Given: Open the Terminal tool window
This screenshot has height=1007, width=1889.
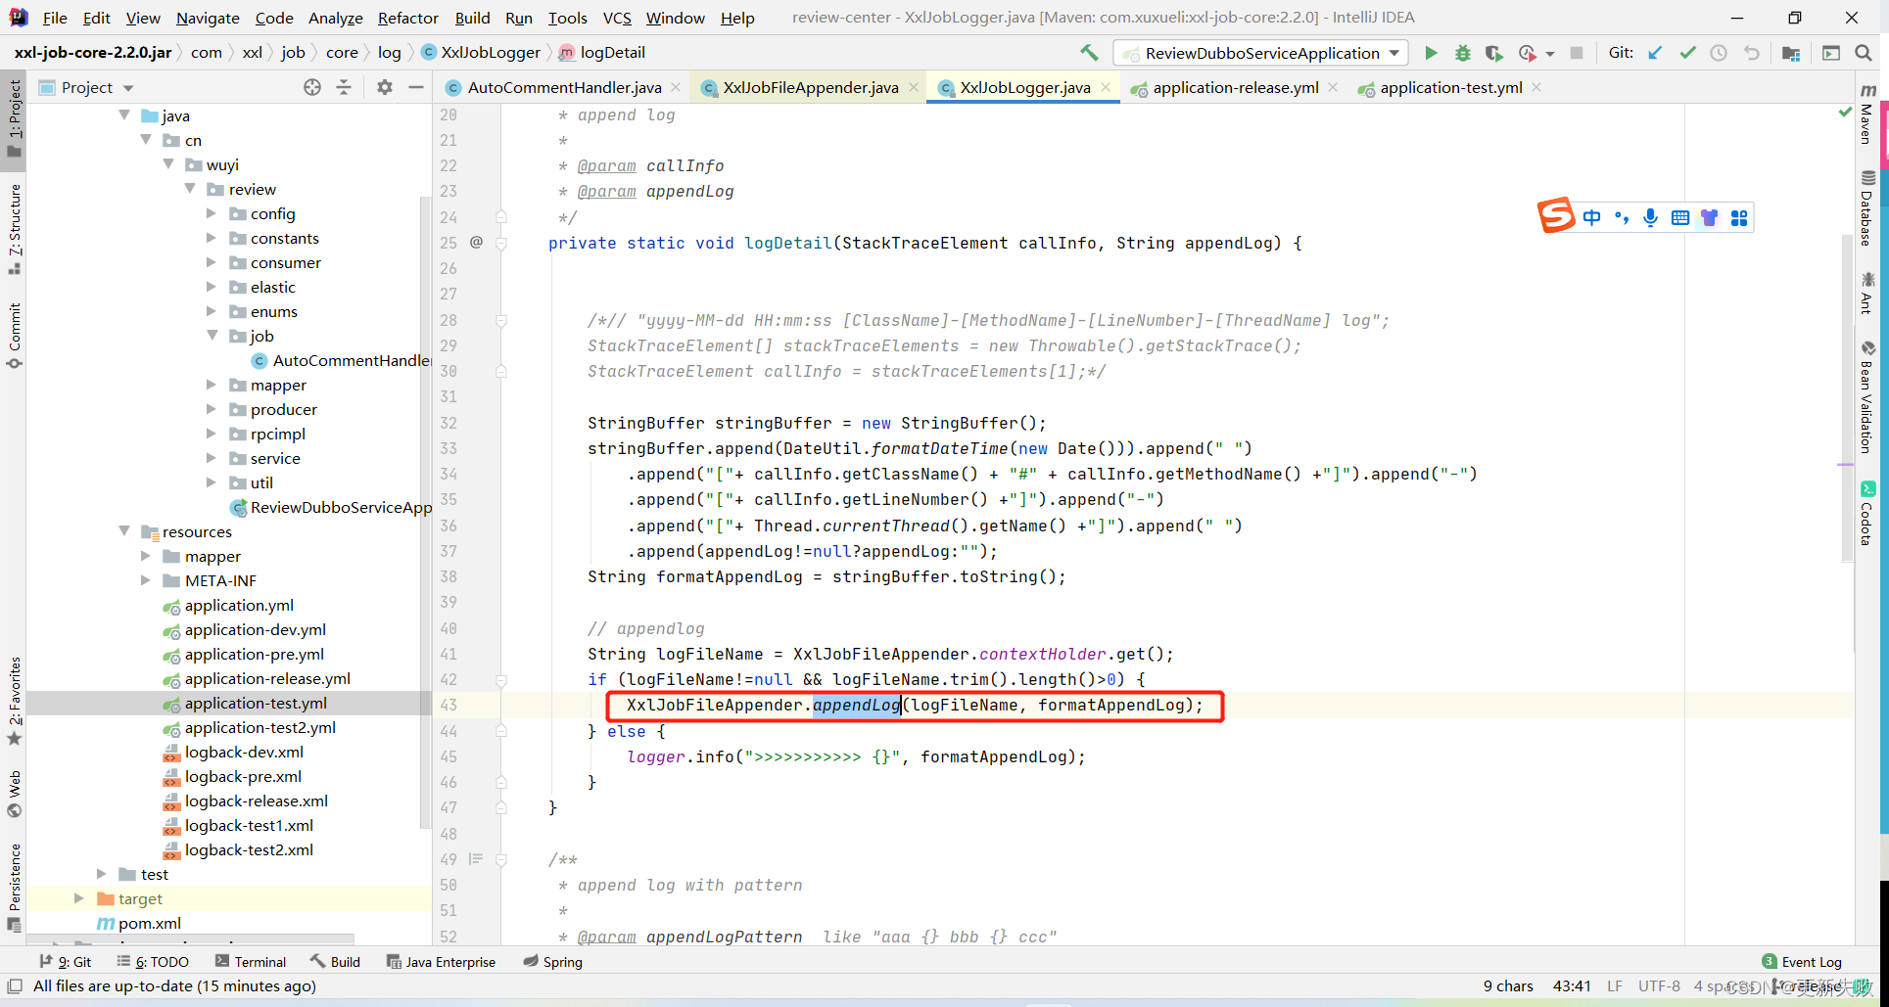Looking at the screenshot, I should point(251,962).
